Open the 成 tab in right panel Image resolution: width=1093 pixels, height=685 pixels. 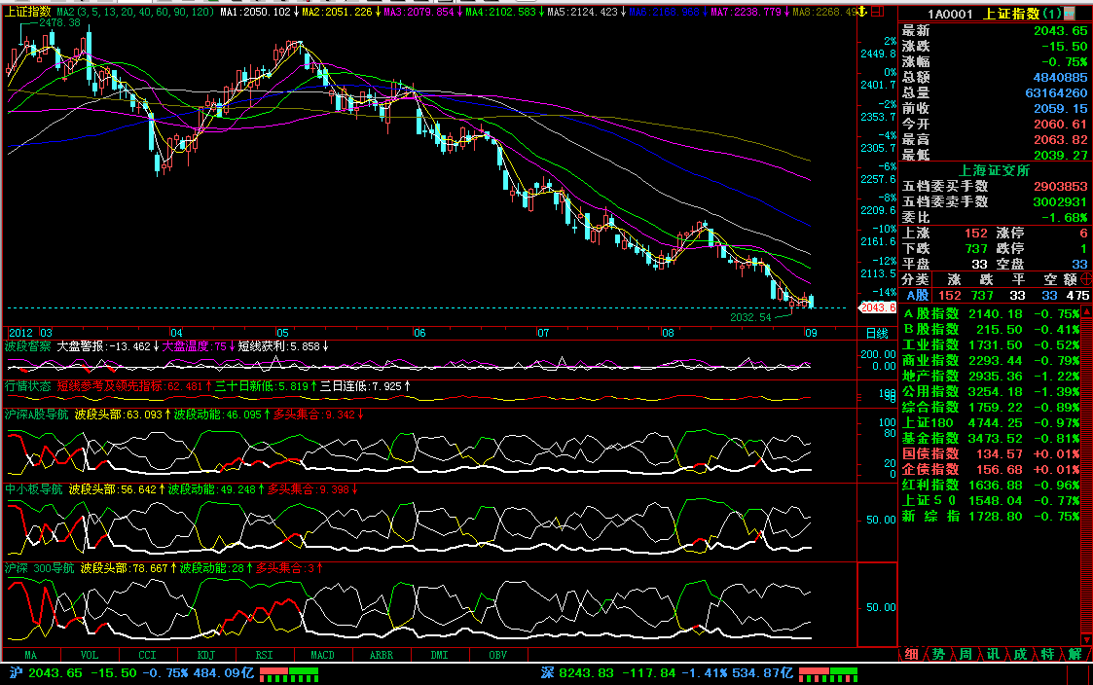[1020, 654]
